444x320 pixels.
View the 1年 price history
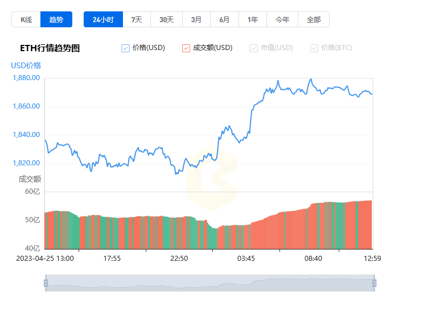[253, 19]
